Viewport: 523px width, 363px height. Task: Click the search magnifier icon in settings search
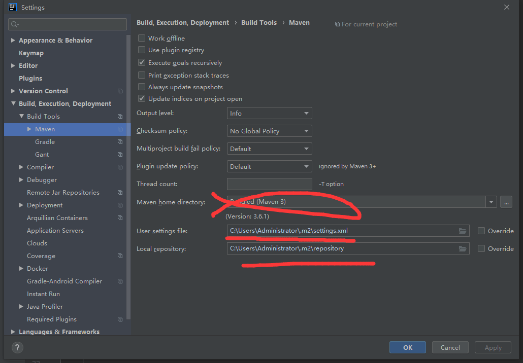coord(15,24)
